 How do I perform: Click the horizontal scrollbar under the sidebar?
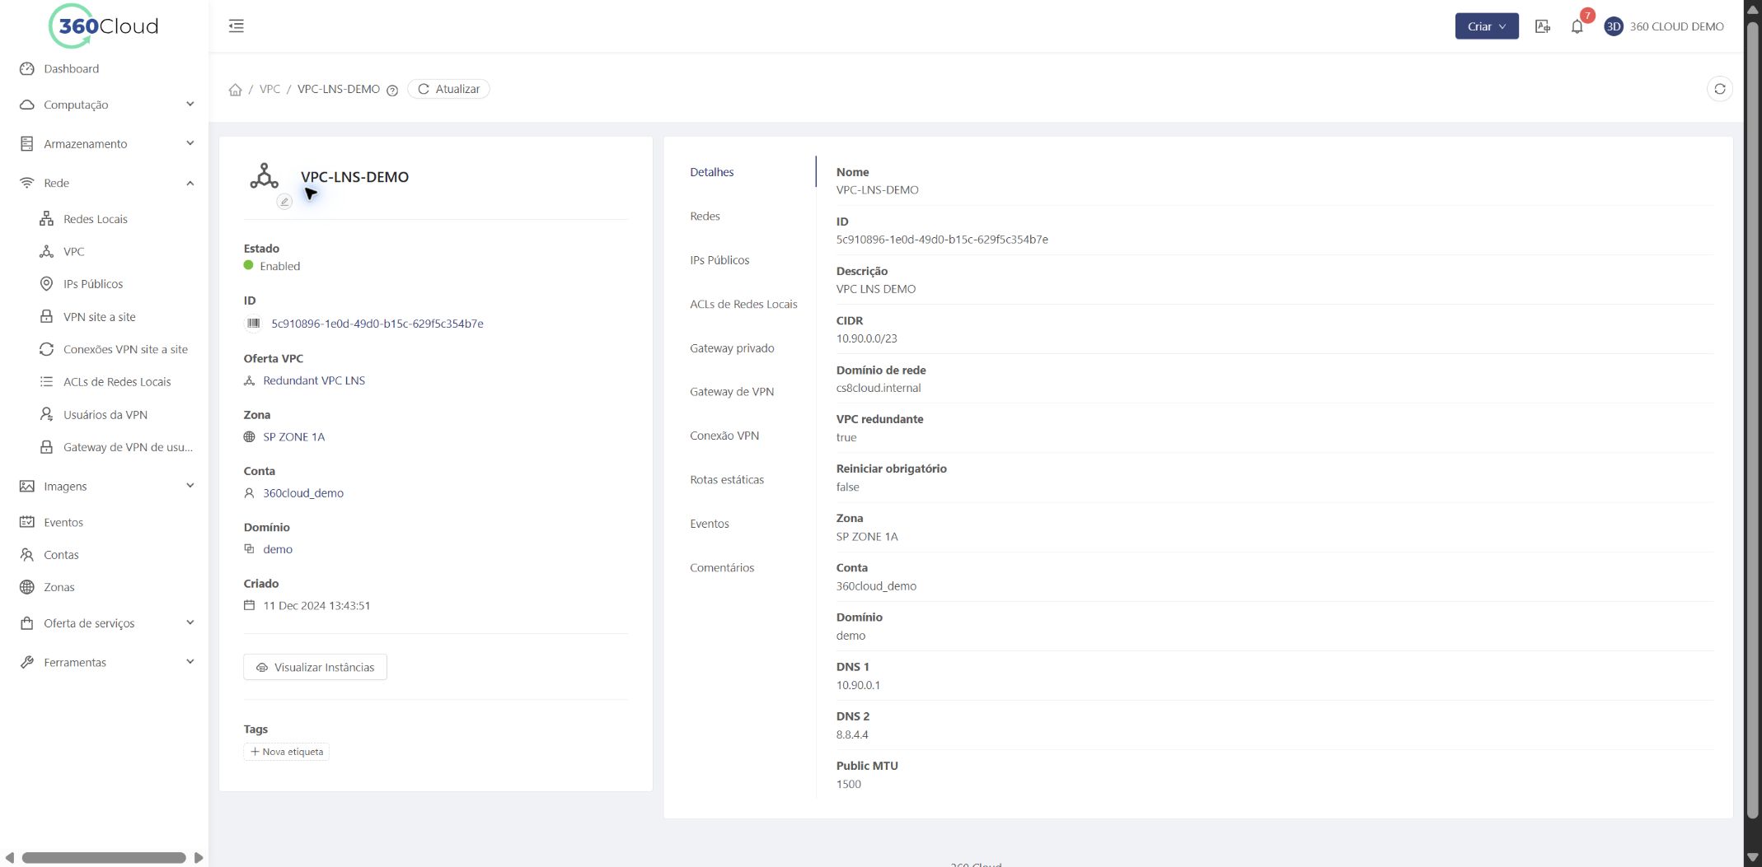(104, 858)
